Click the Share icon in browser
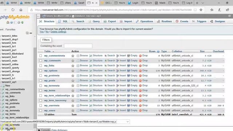233x131 pixels. pyautogui.click(x=227, y=10)
